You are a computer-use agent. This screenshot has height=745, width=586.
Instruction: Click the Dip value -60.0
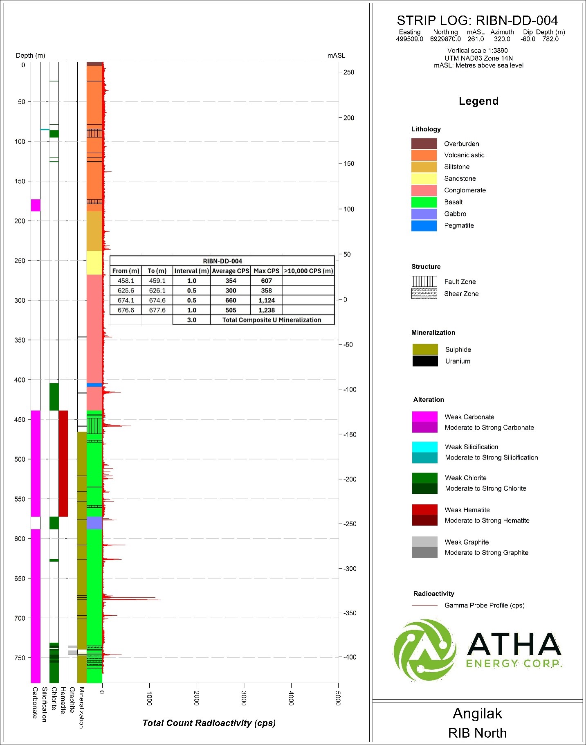coord(528,39)
